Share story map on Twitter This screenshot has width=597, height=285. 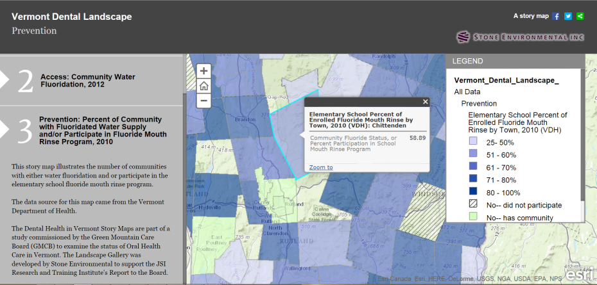coord(568,16)
